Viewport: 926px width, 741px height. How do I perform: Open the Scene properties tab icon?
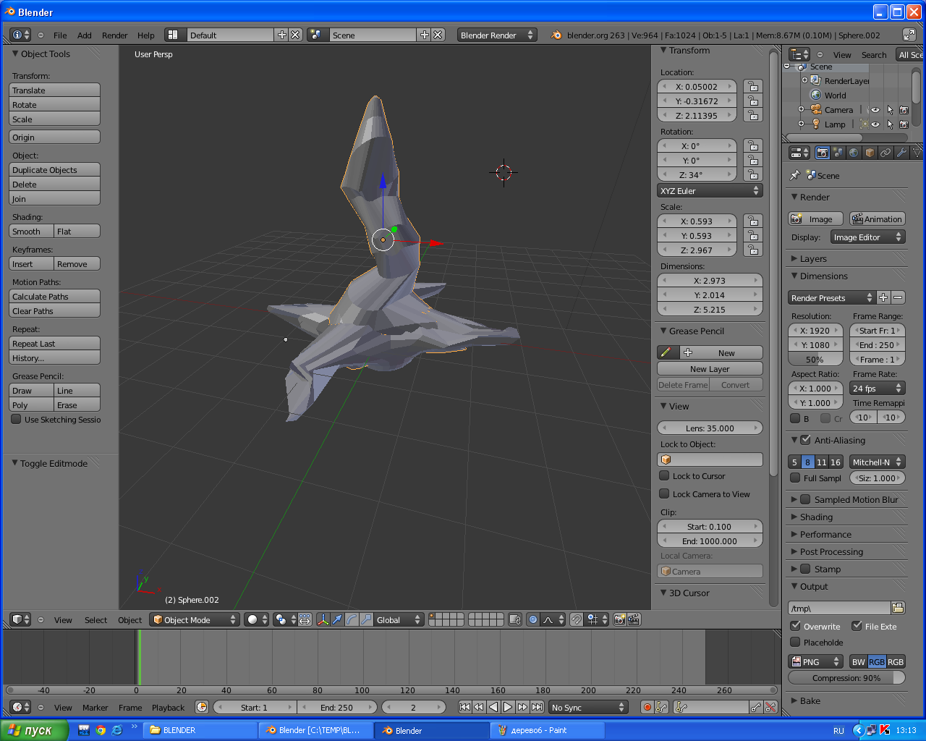pos(838,153)
